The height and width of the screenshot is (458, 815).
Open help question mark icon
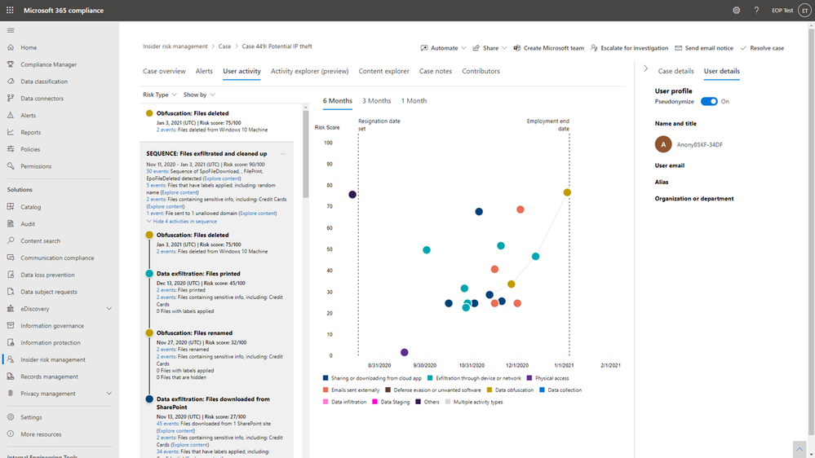[756, 10]
